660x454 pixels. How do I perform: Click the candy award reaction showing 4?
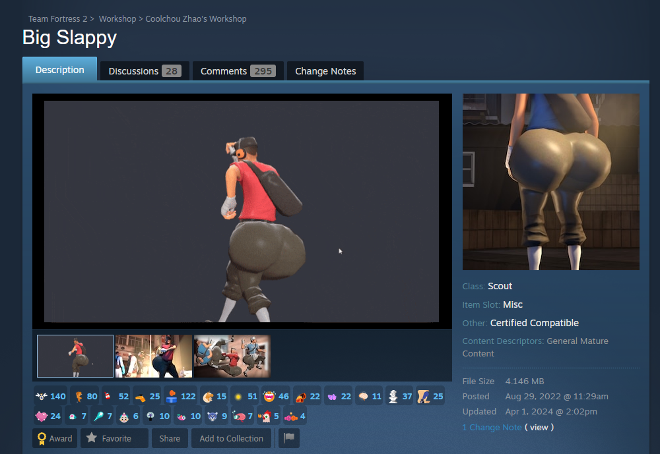(x=294, y=416)
